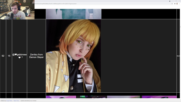Click the vertical scrollbar thumb

tap(180, 27)
